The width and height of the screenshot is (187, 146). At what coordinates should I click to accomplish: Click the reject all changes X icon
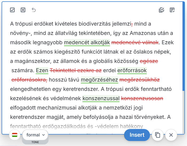pos(23,10)
